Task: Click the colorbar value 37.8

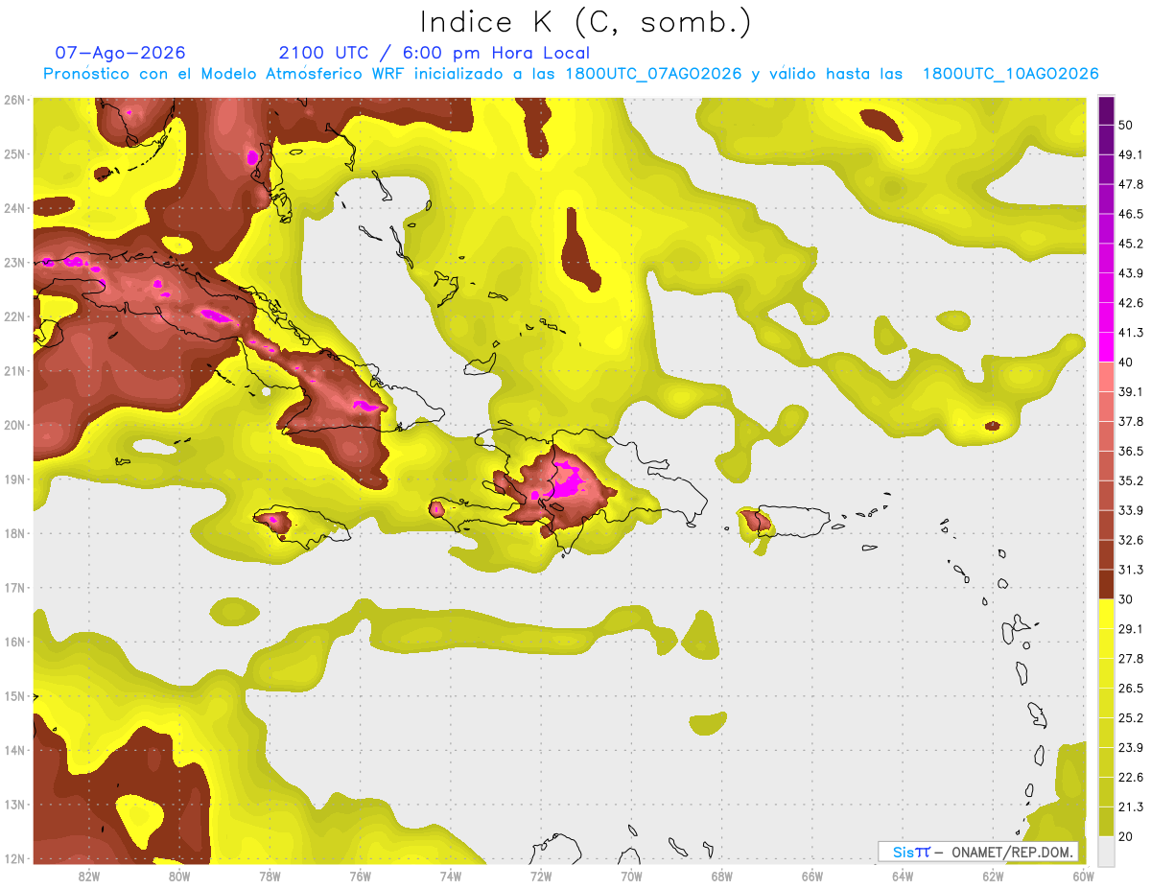Action: 1130,421
